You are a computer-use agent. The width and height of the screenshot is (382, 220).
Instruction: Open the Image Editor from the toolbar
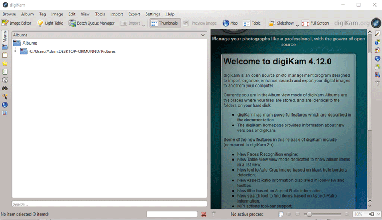pyautogui.click(x=16, y=23)
